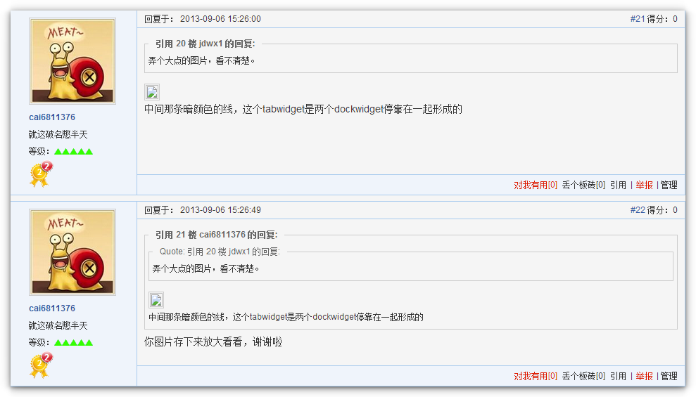Click 丢个板砖 on post #22
Screen dimensions: 696x397
click(583, 376)
